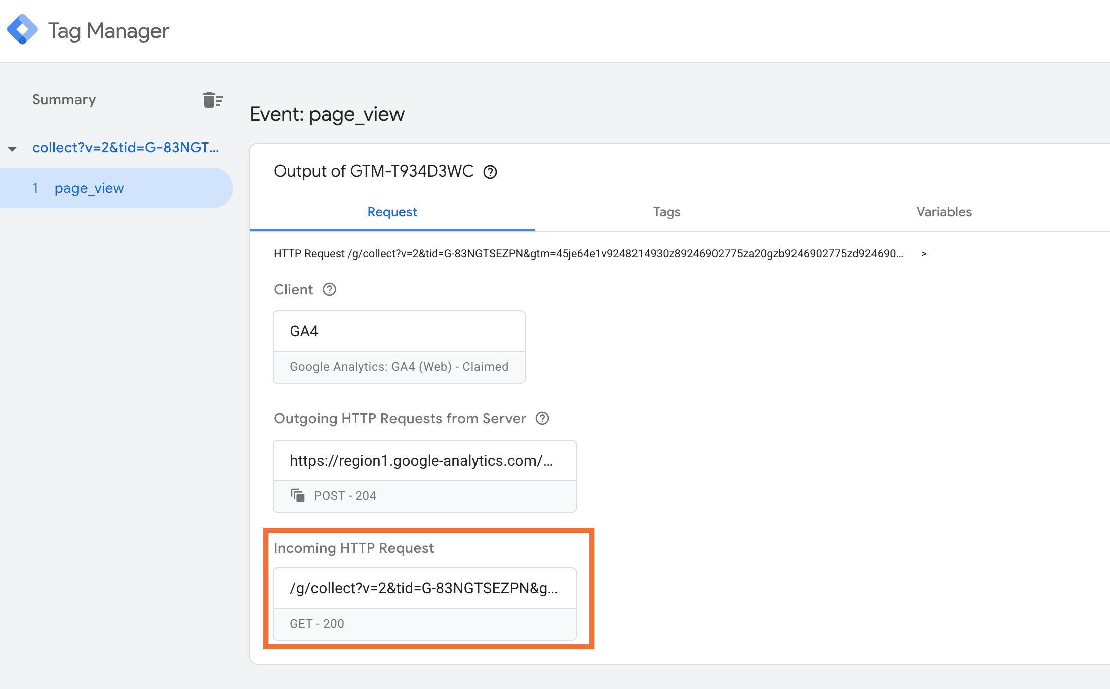This screenshot has width=1110, height=689.
Task: Open the region1.google-analytics.com outgoing request
Action: (424, 460)
